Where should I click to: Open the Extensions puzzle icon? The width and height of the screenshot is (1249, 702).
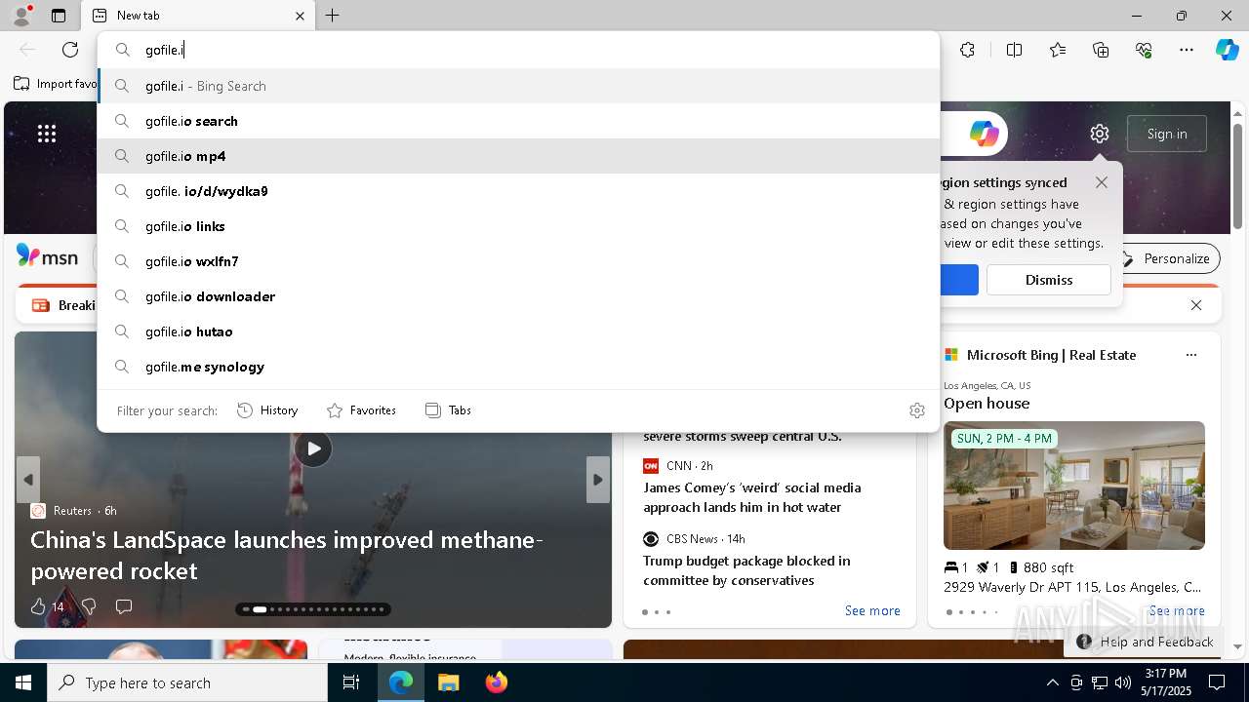pyautogui.click(x=967, y=50)
